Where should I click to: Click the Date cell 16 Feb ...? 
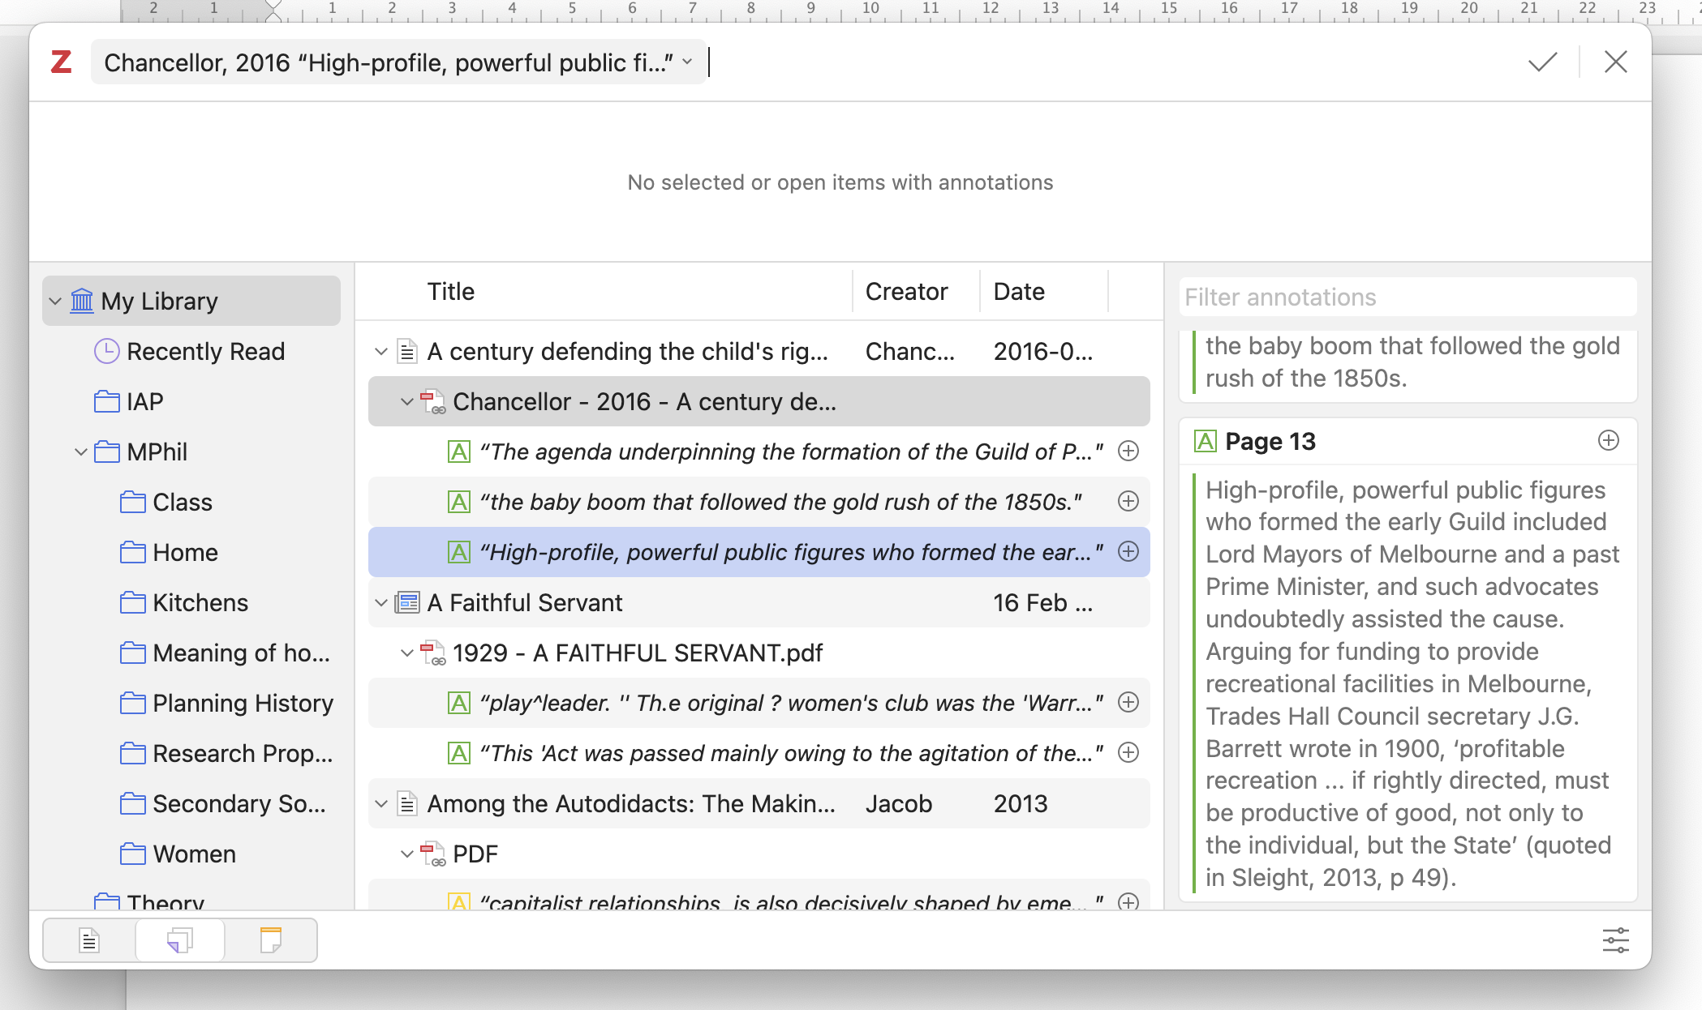coord(1042,602)
